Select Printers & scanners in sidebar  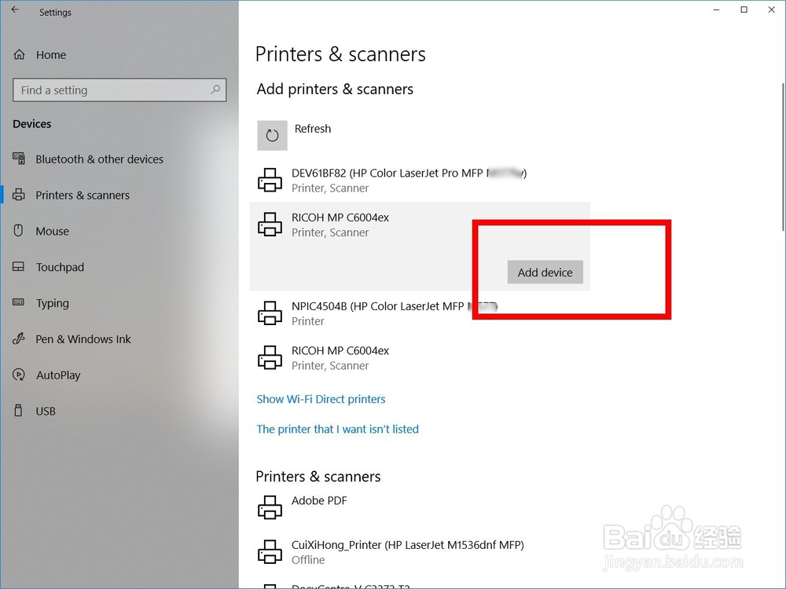point(83,196)
